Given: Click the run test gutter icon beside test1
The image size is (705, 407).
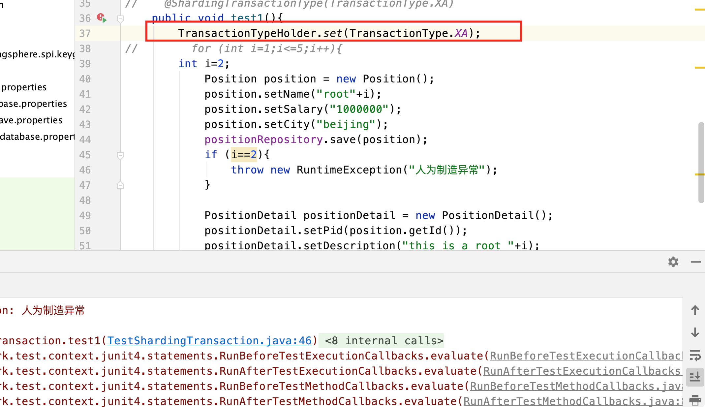Looking at the screenshot, I should tap(102, 18).
